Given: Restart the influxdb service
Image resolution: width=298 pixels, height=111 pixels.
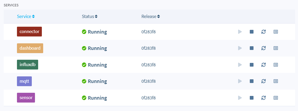Looking at the screenshot, I should pyautogui.click(x=263, y=65).
